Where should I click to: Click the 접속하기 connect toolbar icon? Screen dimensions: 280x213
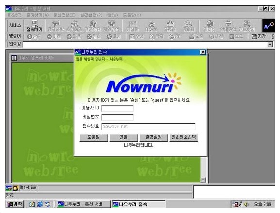click(x=34, y=26)
